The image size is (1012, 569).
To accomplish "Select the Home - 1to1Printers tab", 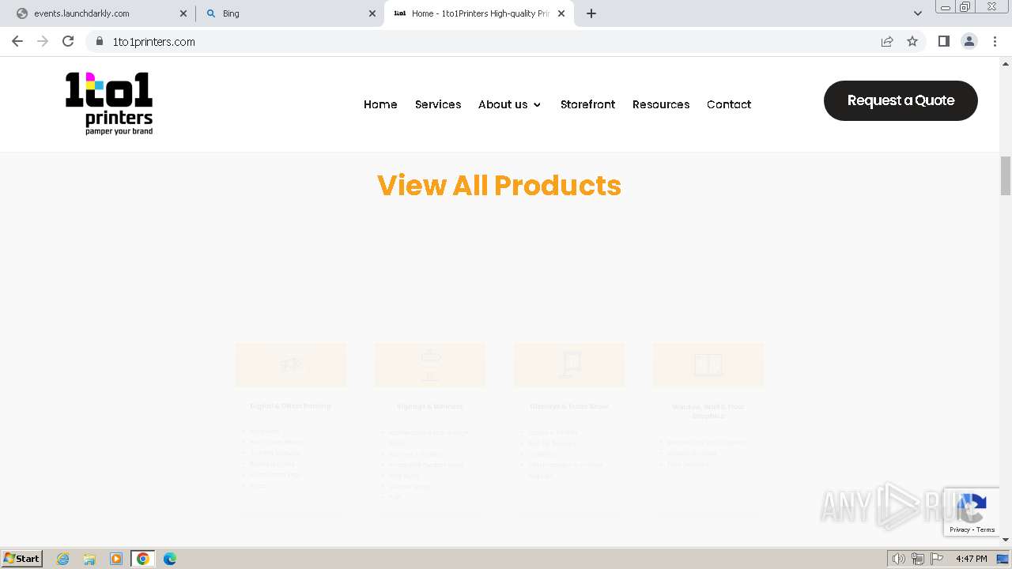I will pyautogui.click(x=479, y=13).
